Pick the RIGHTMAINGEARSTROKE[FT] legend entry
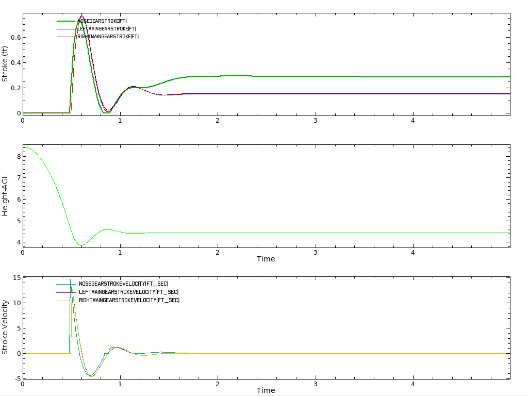This screenshot has width=528, height=396. (108, 37)
